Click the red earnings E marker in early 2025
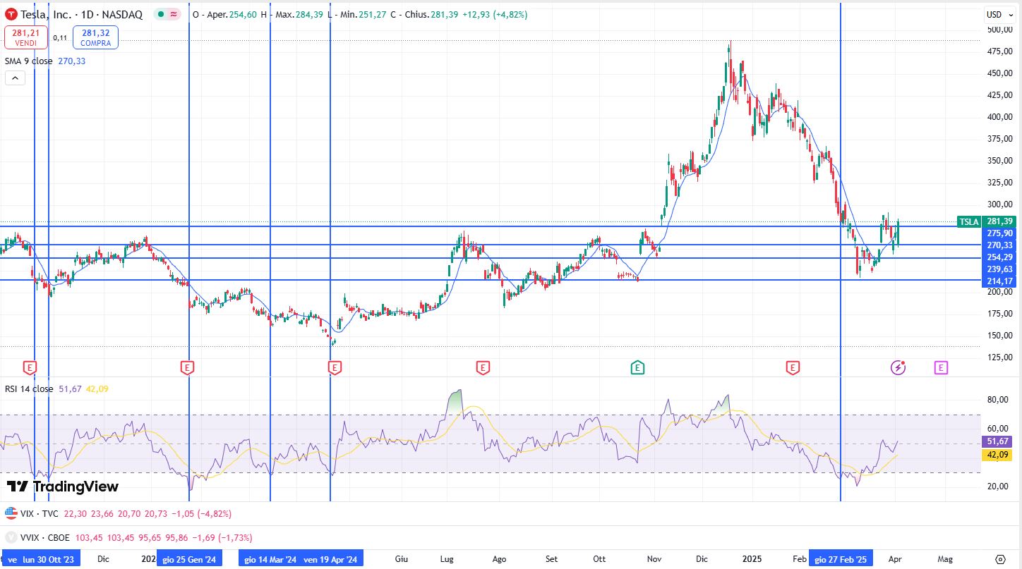The image size is (1022, 569). tap(793, 367)
